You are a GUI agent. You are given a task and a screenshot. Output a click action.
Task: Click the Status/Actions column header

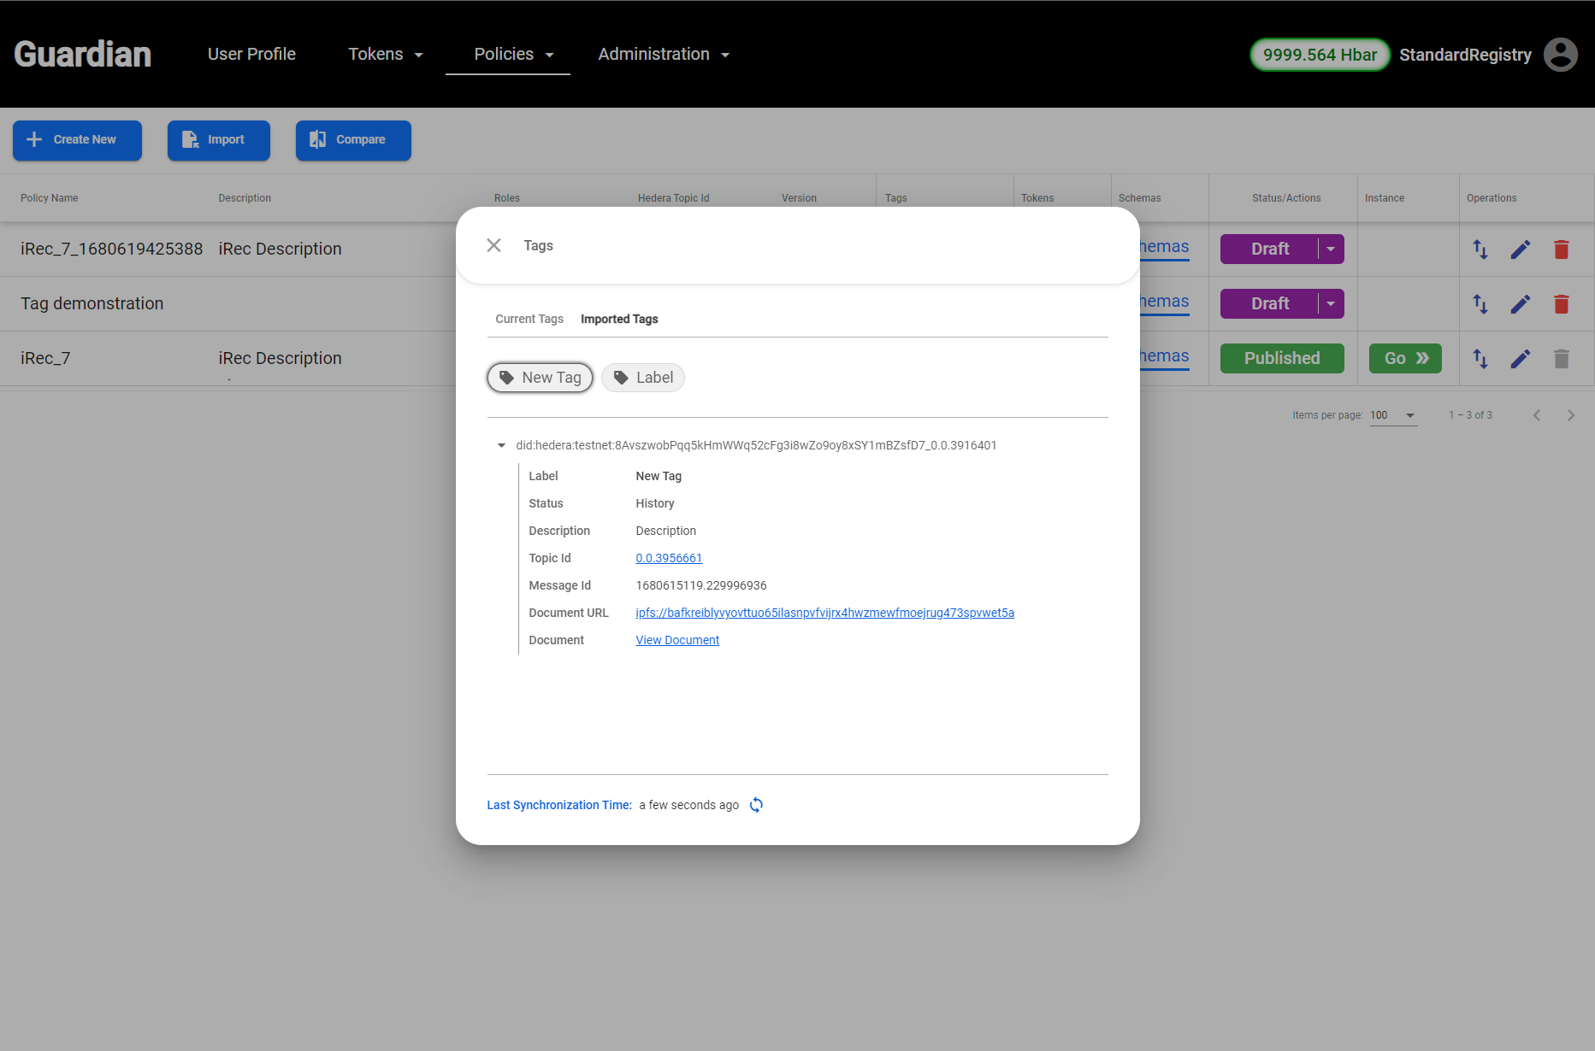pos(1286,198)
